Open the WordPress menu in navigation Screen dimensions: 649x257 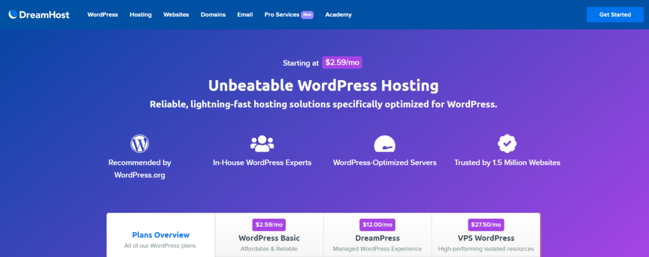click(x=103, y=15)
